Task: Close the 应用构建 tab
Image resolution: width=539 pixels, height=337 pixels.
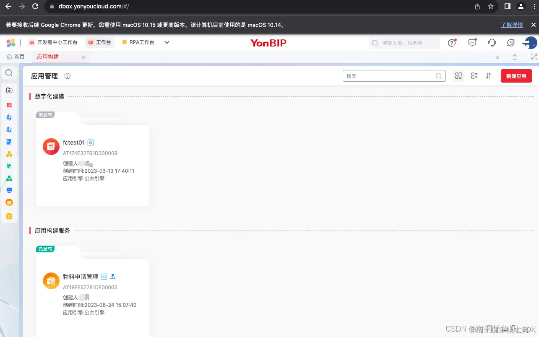Action: 83,57
